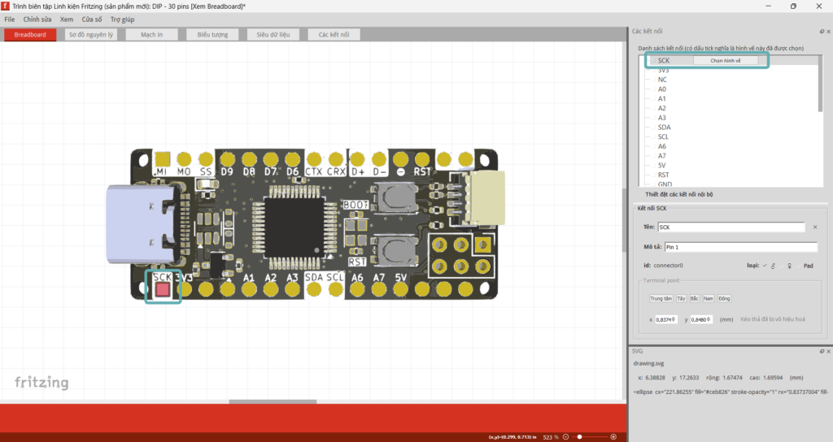Viewport: 833px width, 442px height.
Task: Select 3V3 in the connector list
Action: click(x=664, y=71)
